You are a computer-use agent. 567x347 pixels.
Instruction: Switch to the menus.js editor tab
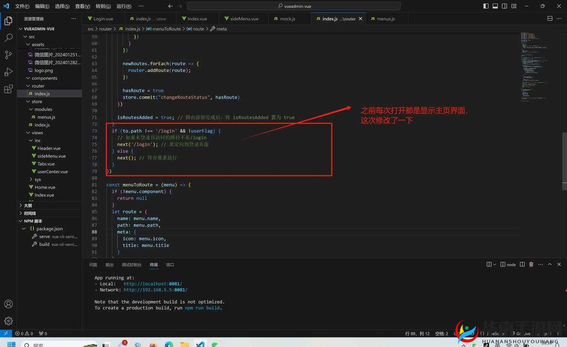(384, 19)
